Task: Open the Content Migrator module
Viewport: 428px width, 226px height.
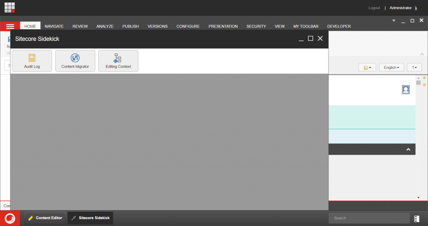Action: 75,61
